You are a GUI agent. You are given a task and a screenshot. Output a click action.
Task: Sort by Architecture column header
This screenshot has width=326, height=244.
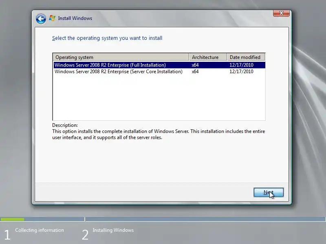pyautogui.click(x=208, y=57)
